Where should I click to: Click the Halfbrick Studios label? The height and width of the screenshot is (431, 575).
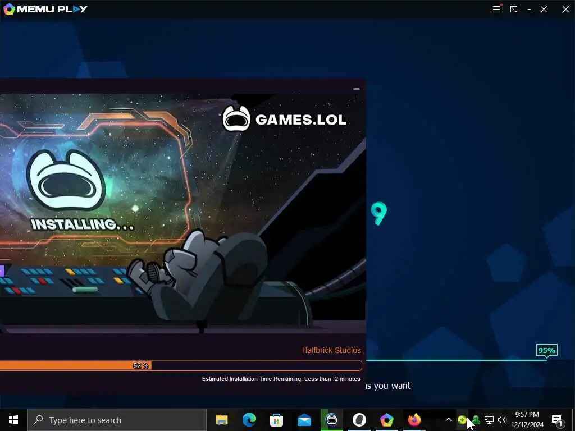click(331, 350)
